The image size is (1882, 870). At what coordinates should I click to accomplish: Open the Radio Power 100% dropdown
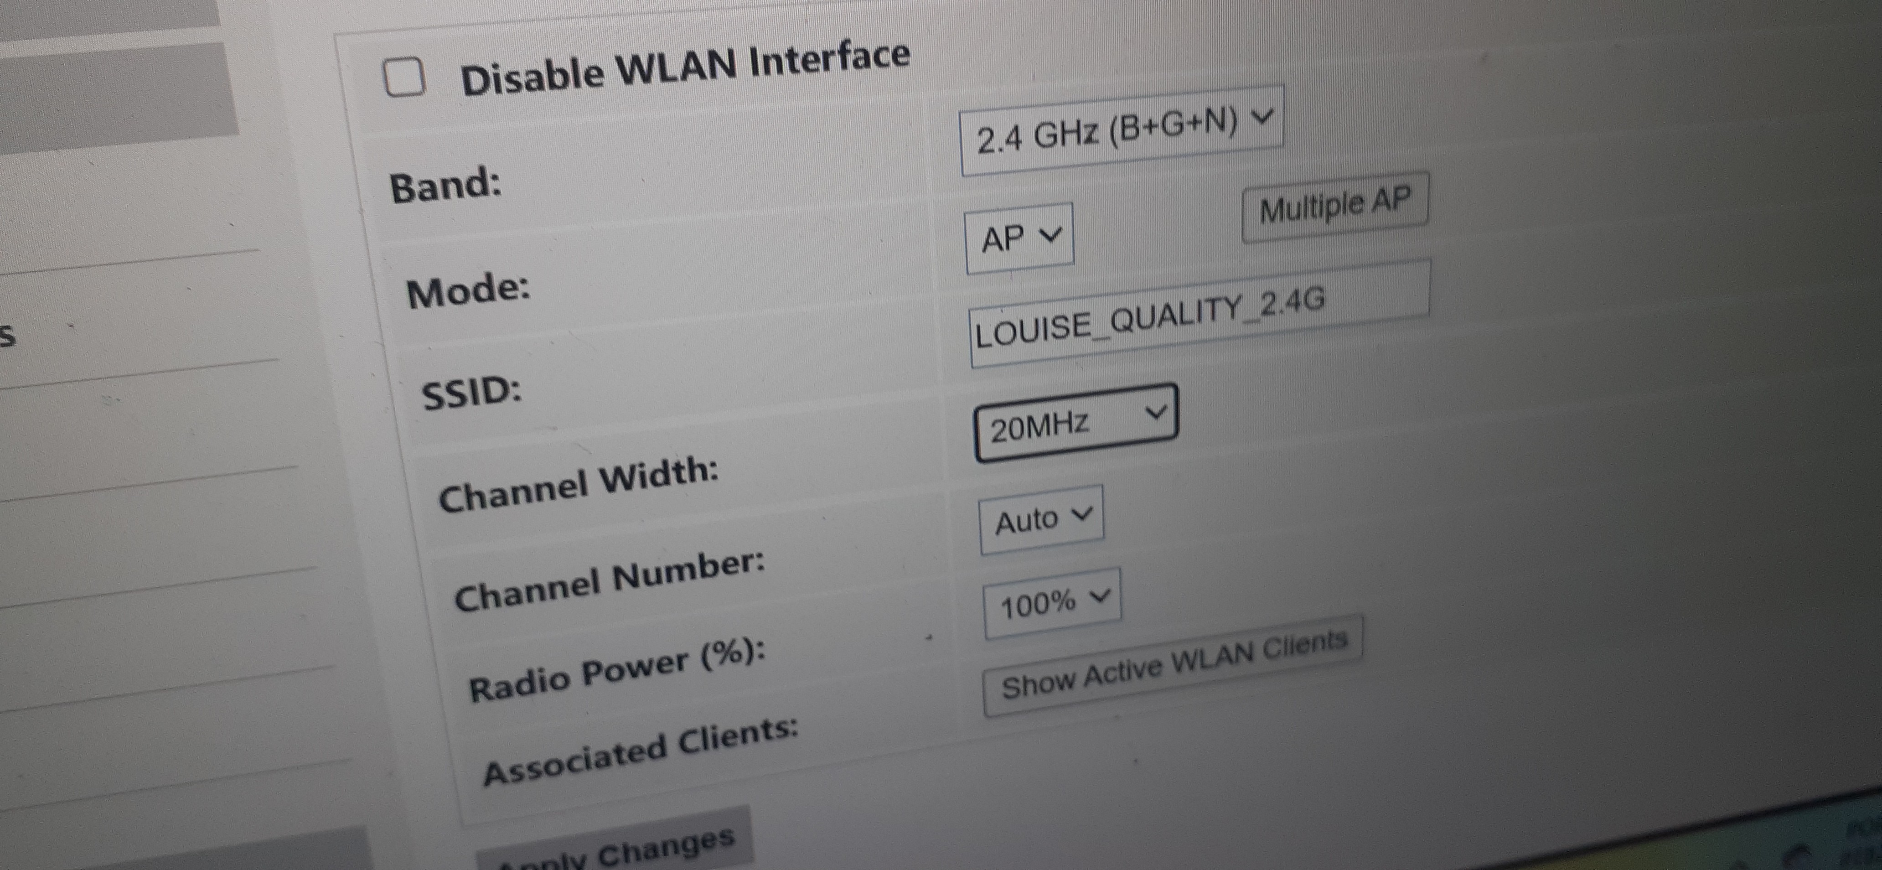1051,603
